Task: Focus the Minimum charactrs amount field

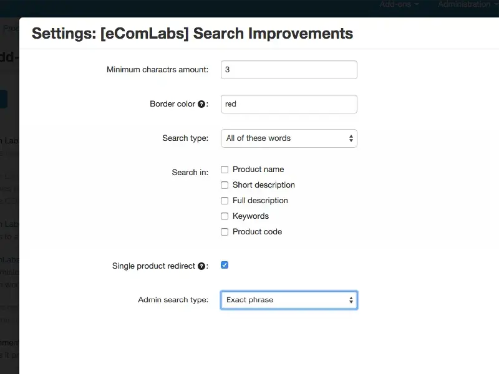Action: 289,70
